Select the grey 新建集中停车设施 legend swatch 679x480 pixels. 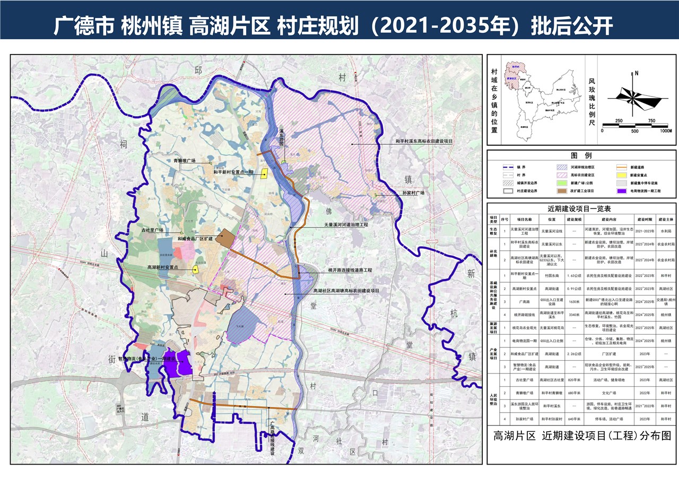pyautogui.click(x=621, y=182)
